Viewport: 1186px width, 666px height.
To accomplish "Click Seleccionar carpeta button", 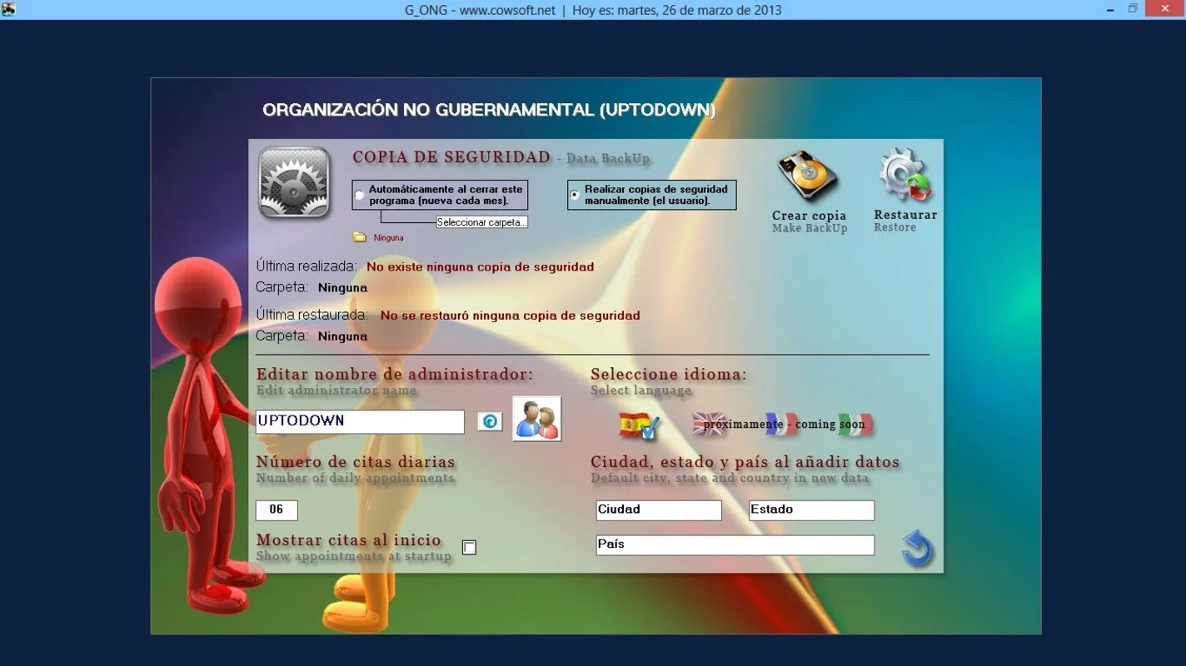I will (x=482, y=222).
